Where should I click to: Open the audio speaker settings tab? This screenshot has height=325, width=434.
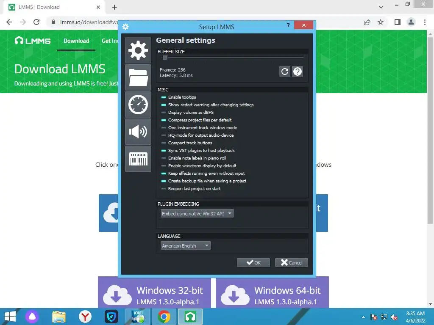tap(138, 132)
